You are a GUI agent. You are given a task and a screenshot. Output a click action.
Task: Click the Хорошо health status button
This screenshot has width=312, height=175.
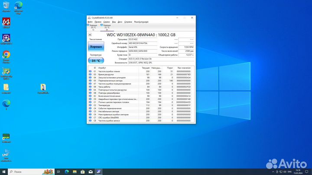(x=96, y=47)
